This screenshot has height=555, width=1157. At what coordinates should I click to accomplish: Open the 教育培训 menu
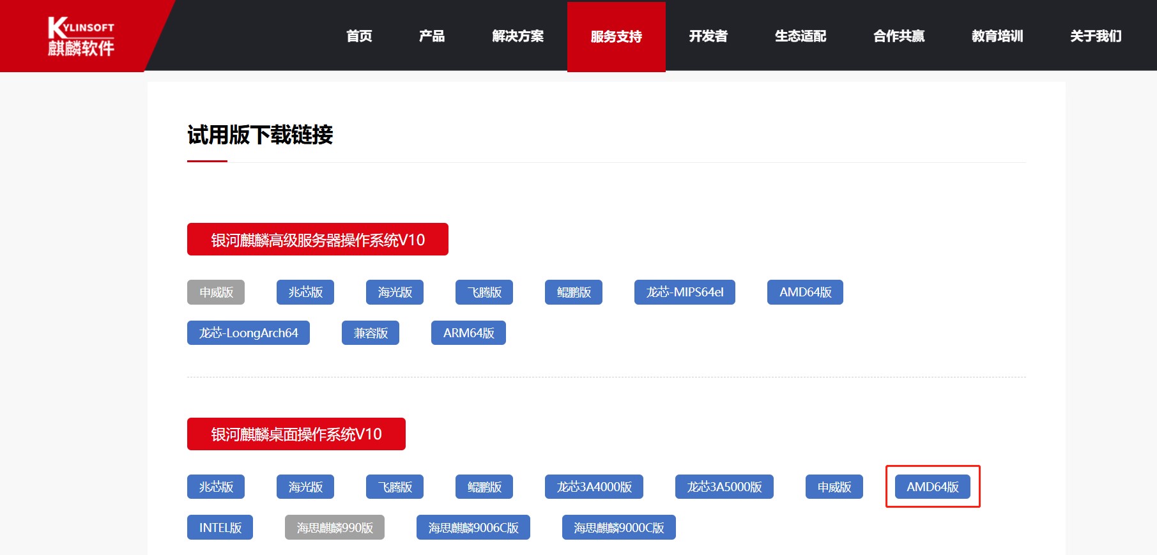coord(997,36)
